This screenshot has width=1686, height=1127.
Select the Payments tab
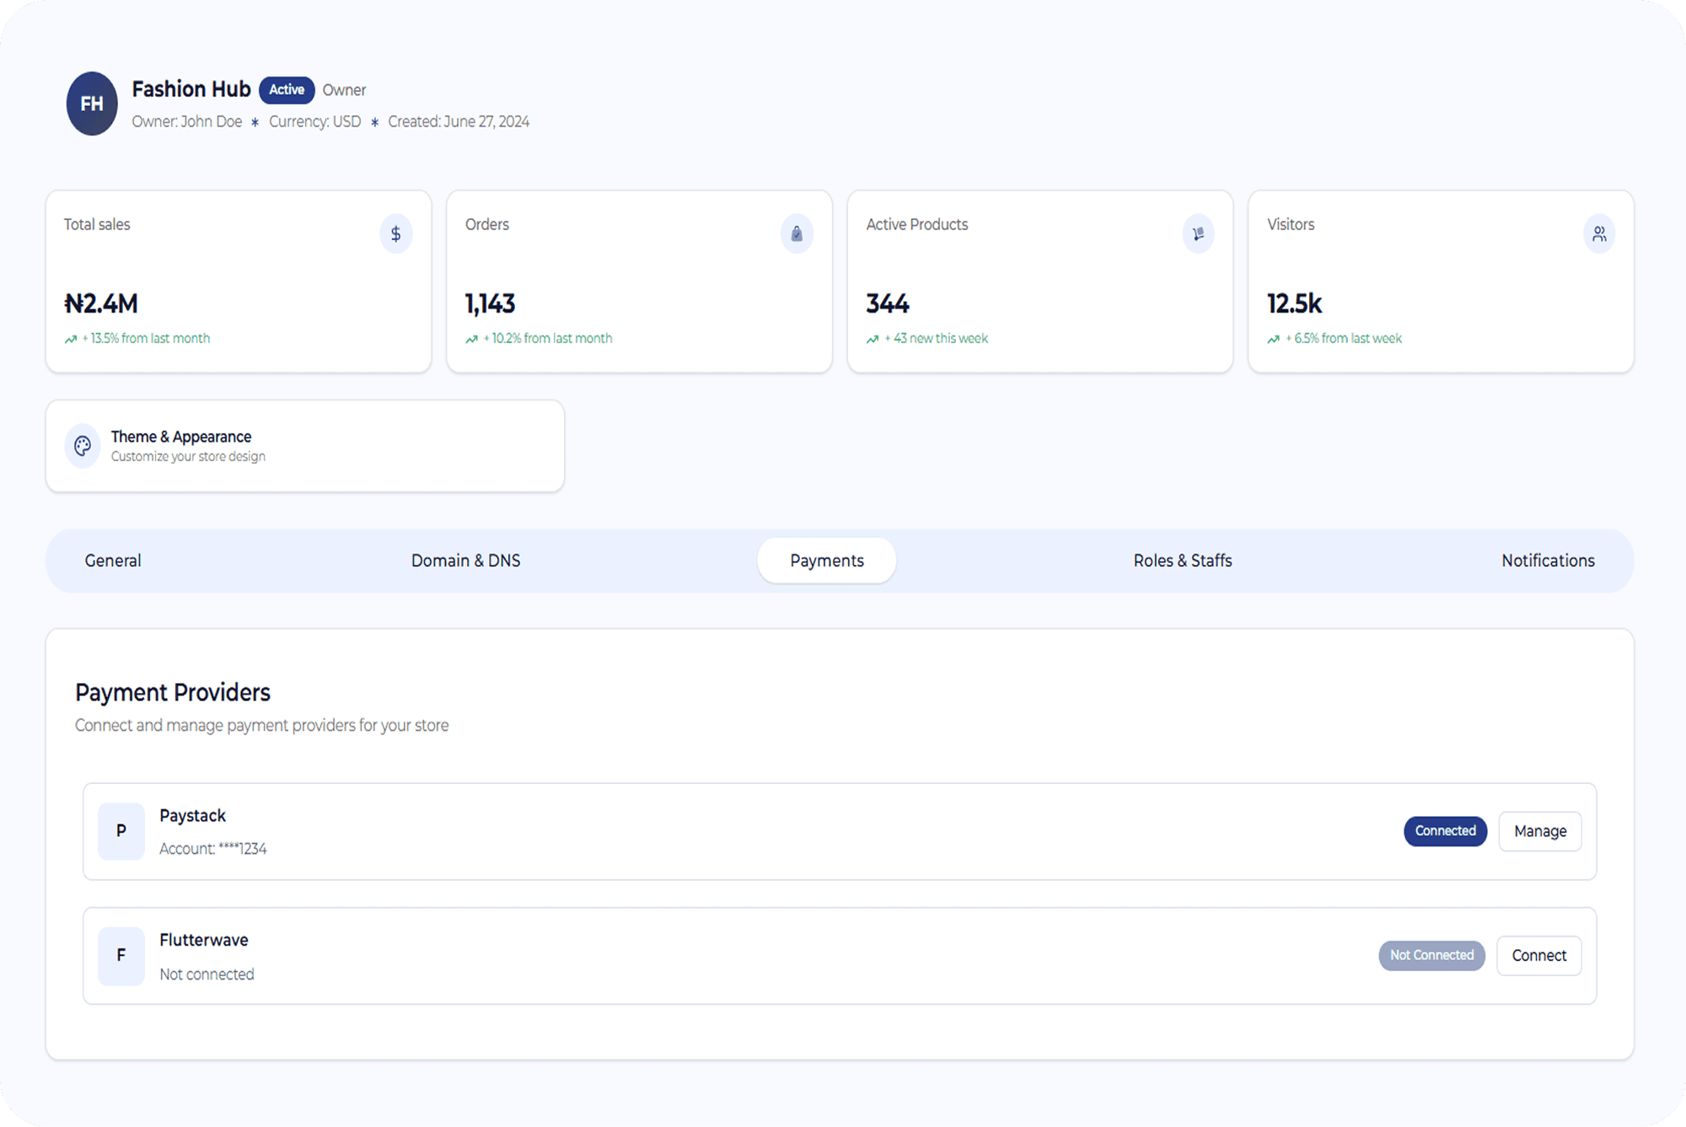(827, 561)
